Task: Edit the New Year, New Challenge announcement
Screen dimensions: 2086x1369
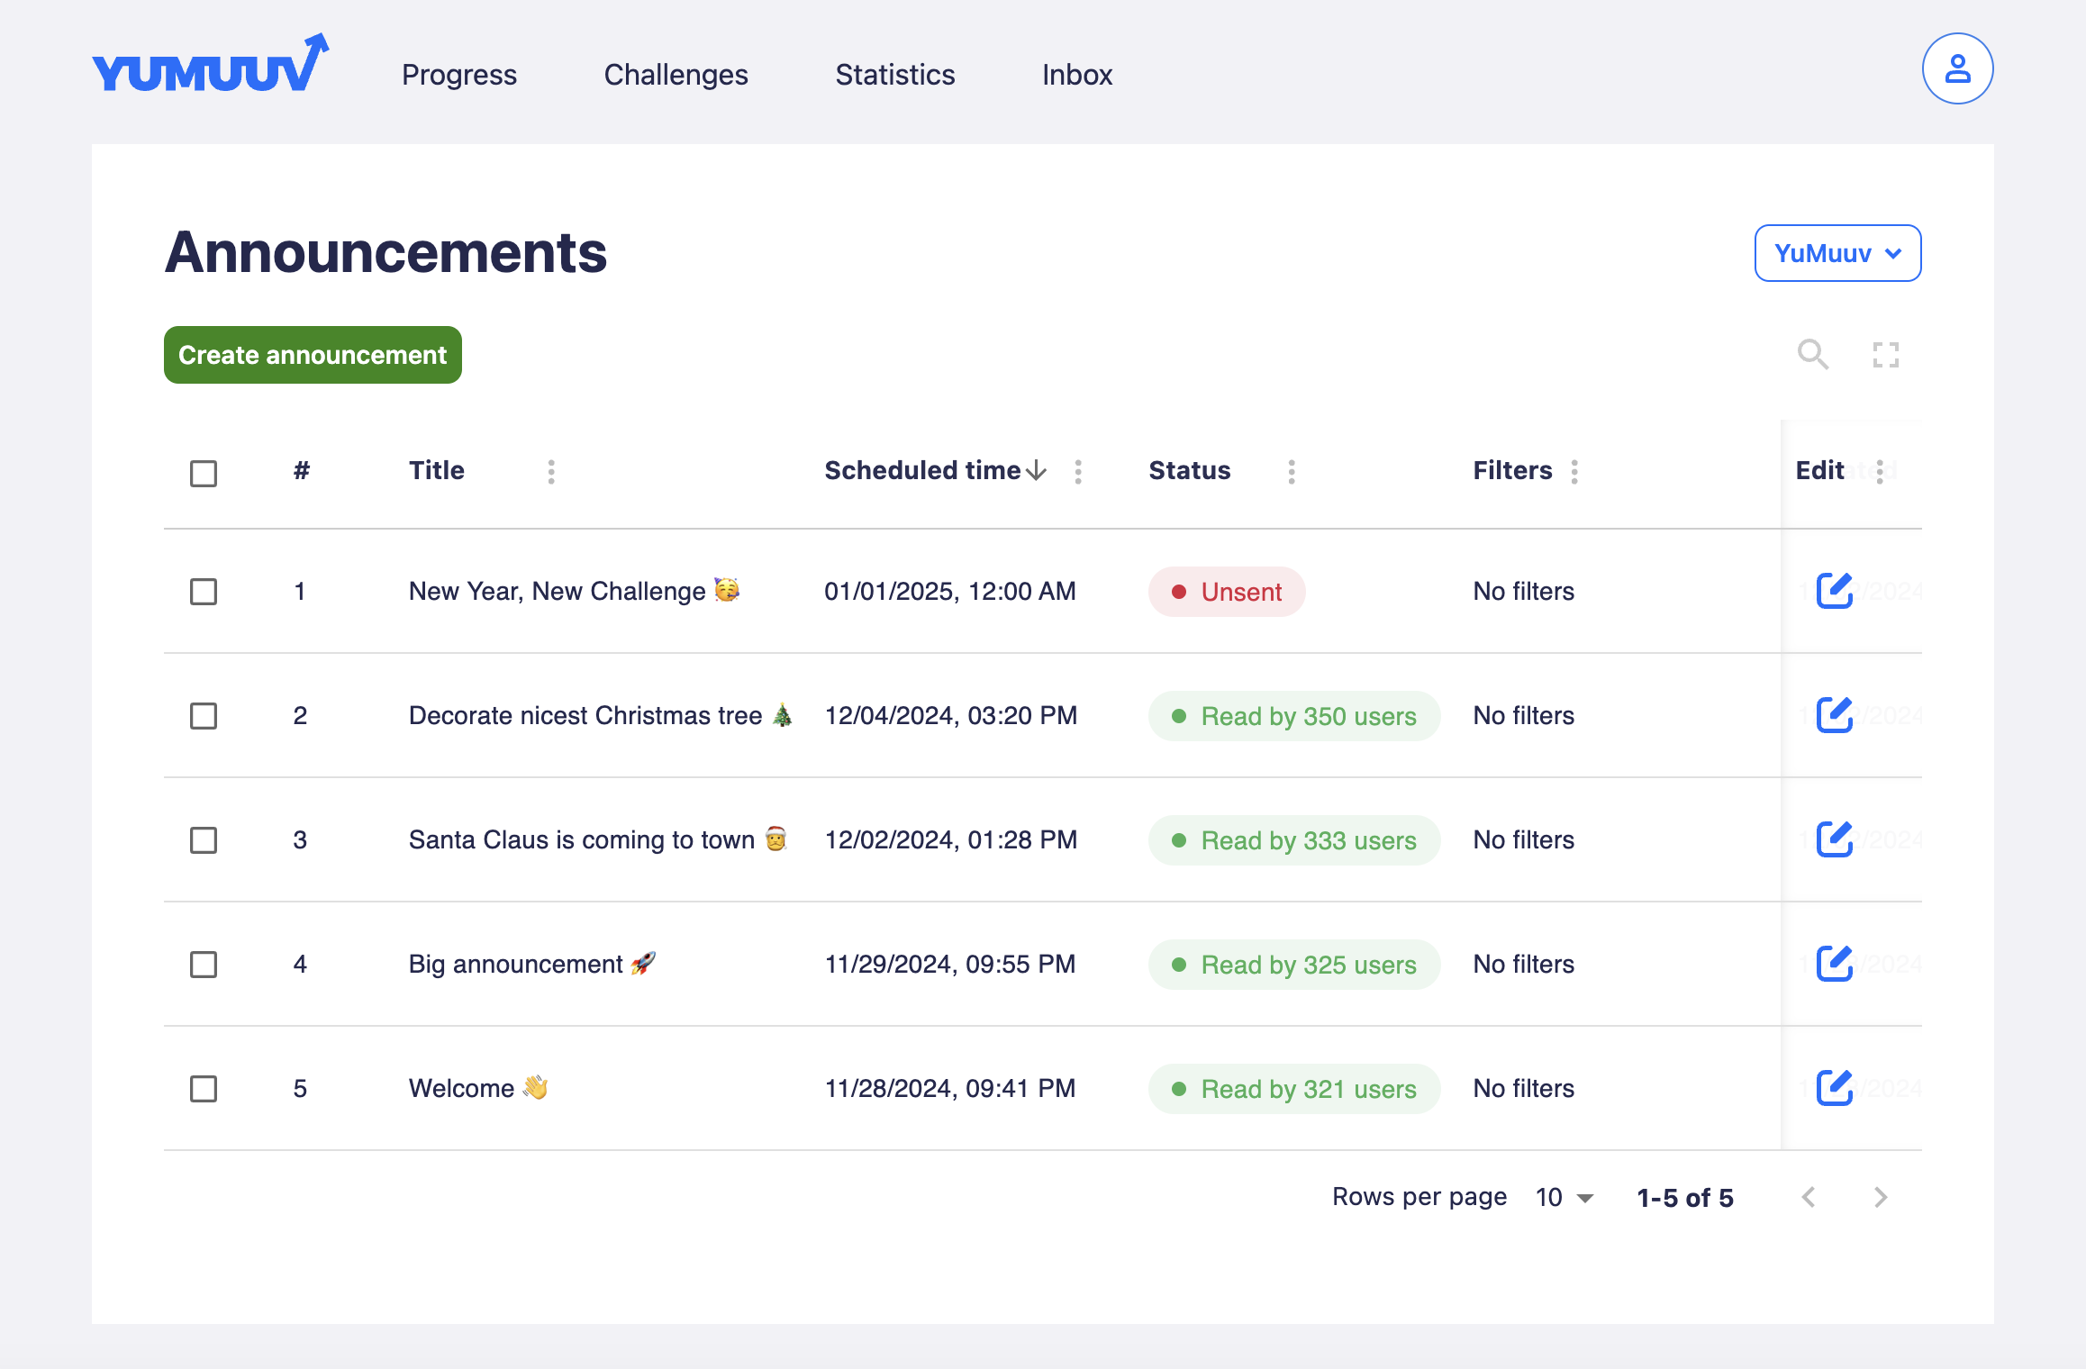Action: (1834, 591)
